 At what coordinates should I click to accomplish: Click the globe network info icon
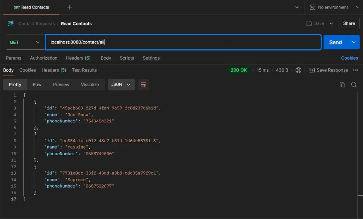pos(298,70)
